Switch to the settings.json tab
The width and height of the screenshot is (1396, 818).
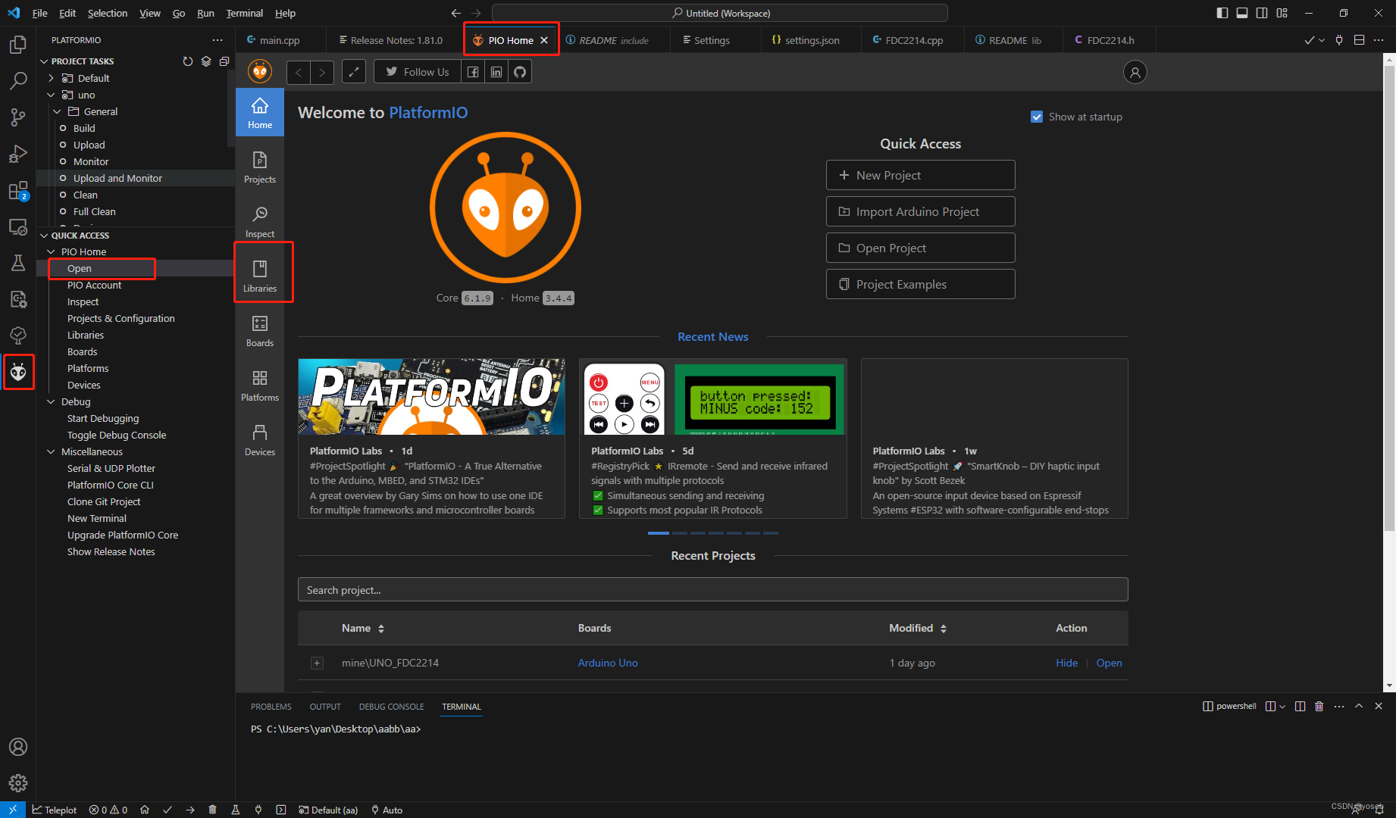point(812,40)
